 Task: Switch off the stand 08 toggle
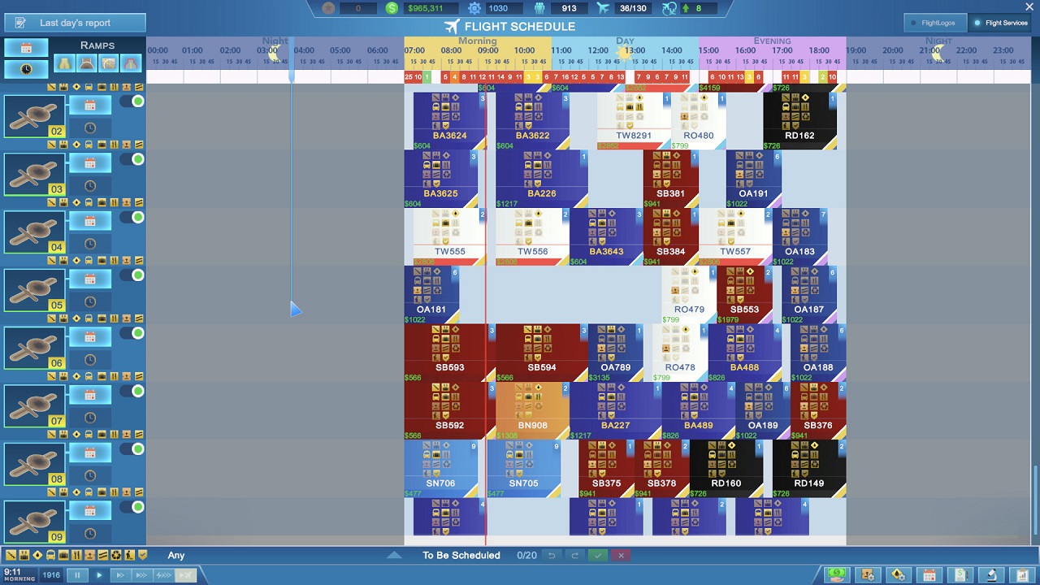click(x=132, y=449)
